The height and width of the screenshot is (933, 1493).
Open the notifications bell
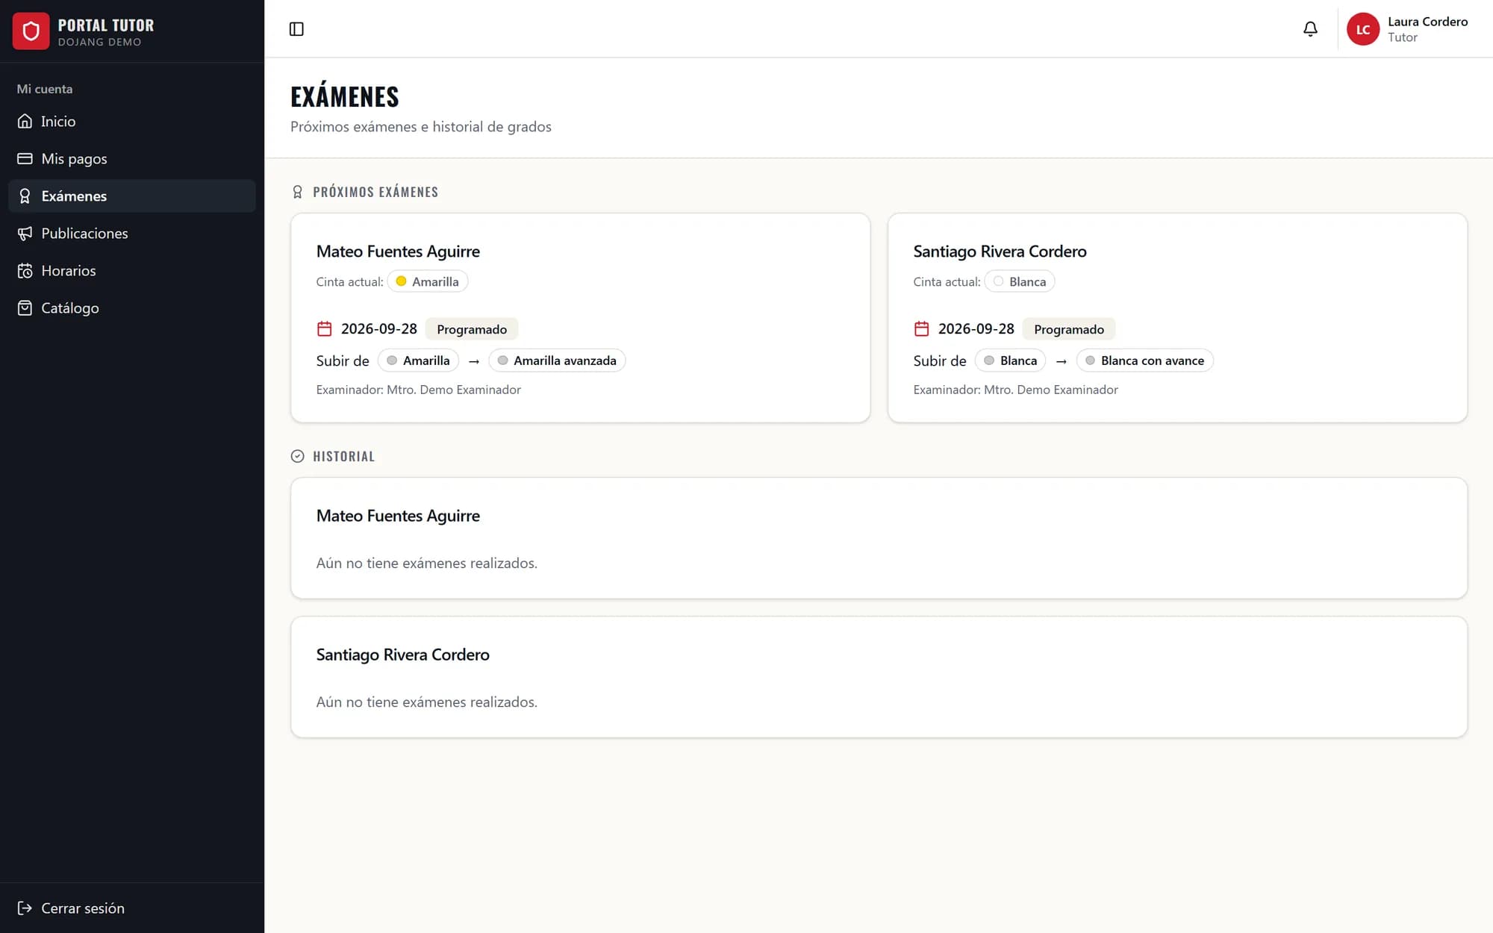pos(1310,29)
